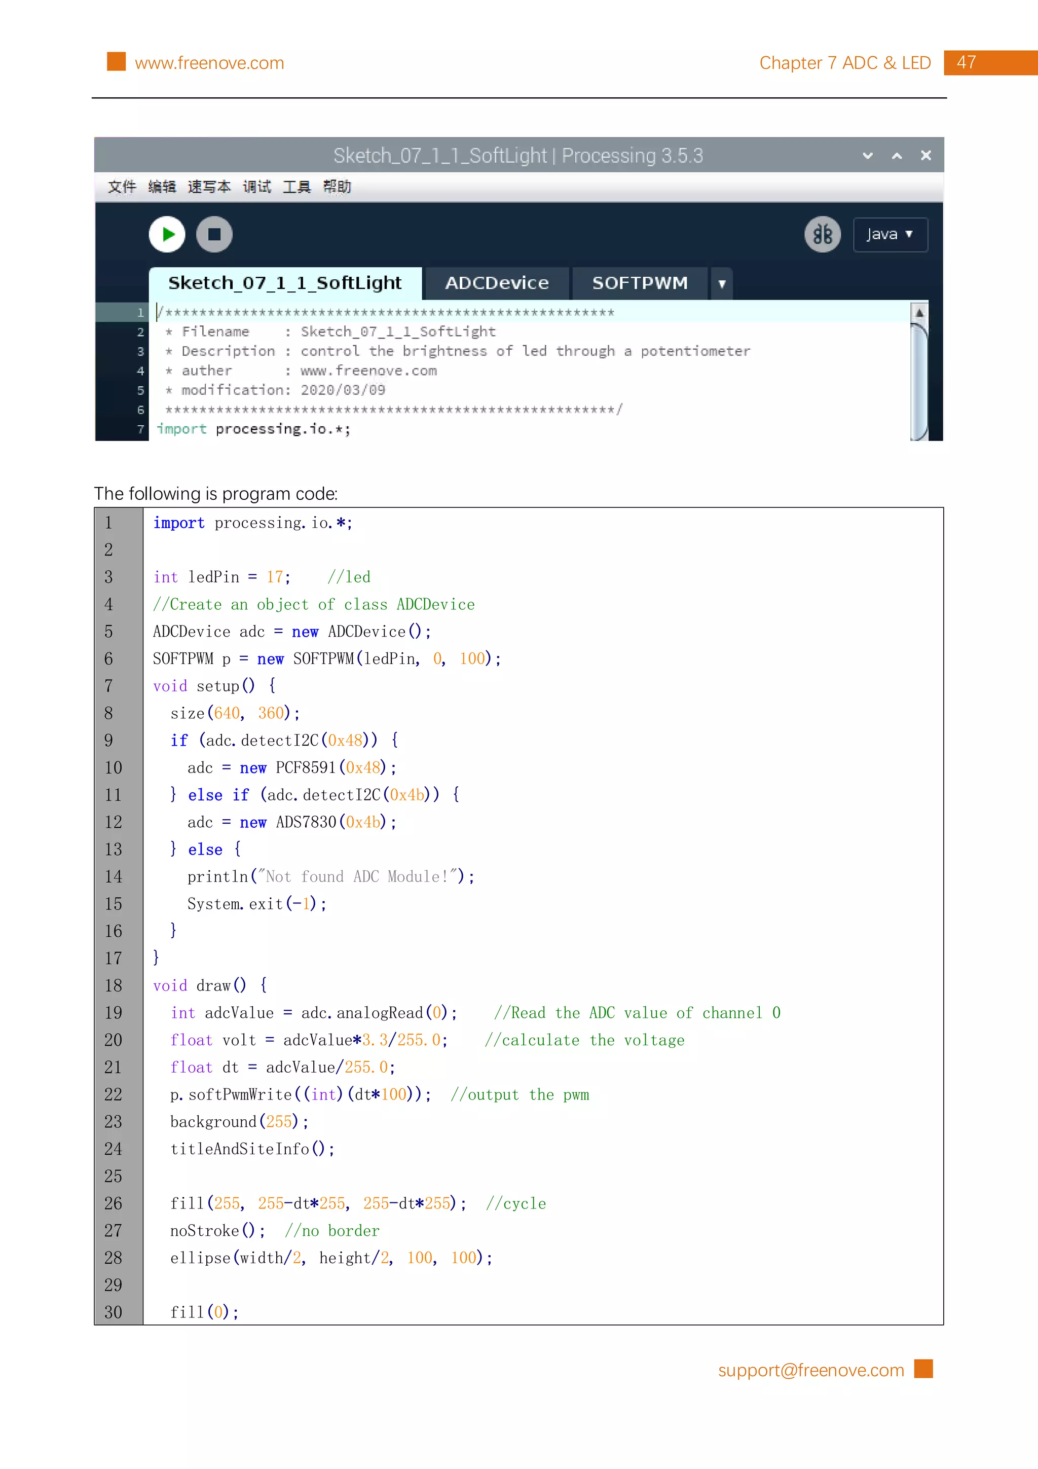This screenshot has width=1038, height=1469.
Task: Click the editor vertical scrollbar thumb
Action: 919,382
